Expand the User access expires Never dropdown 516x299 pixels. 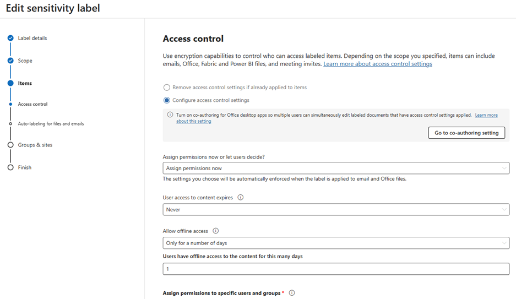click(x=336, y=210)
